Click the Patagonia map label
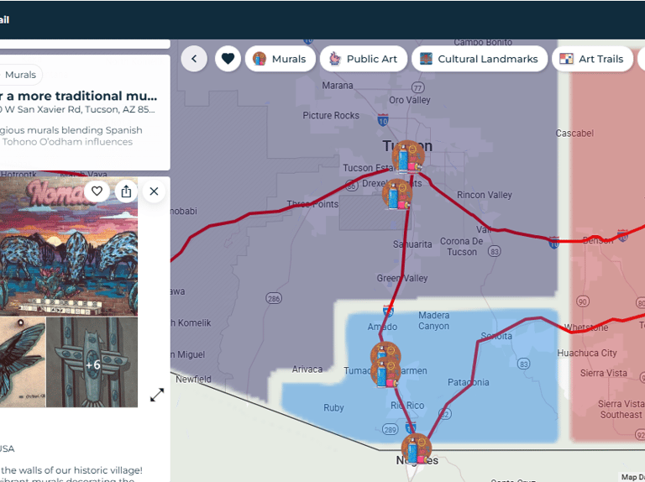The image size is (645, 482). [x=469, y=382]
